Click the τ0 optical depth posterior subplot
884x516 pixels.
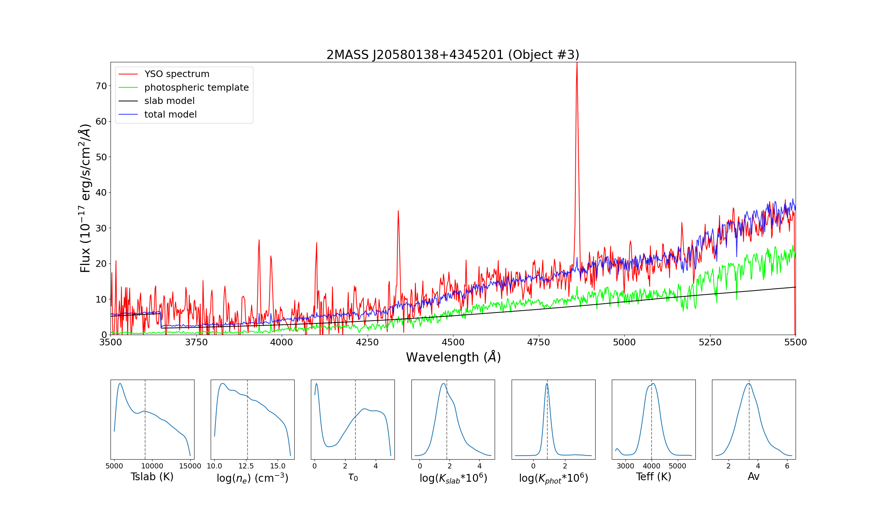352,419
